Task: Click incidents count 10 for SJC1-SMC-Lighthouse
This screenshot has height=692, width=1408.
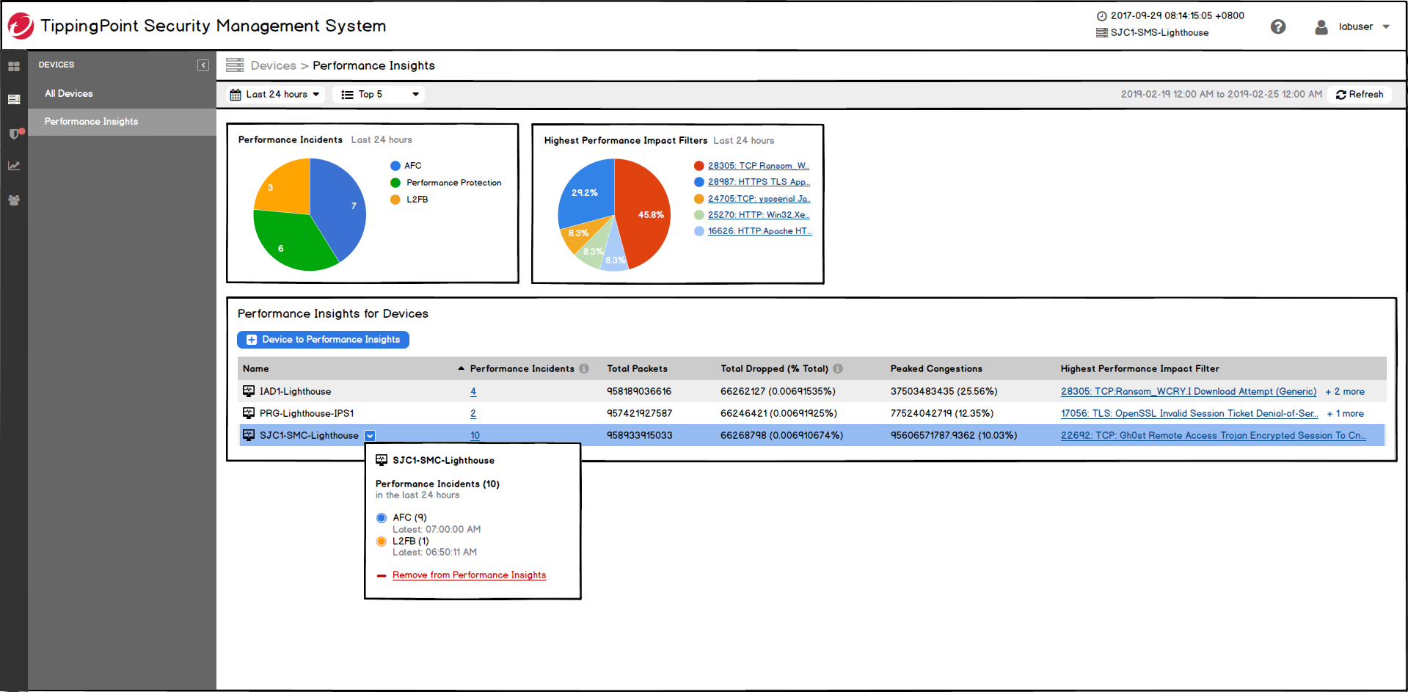Action: [475, 436]
